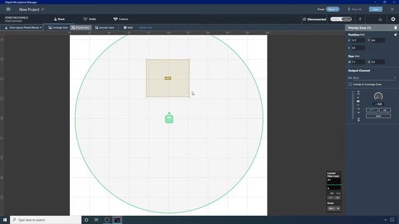The width and height of the screenshot is (399, 224).
Task: Increase view level with plus button
Action: coord(338,198)
